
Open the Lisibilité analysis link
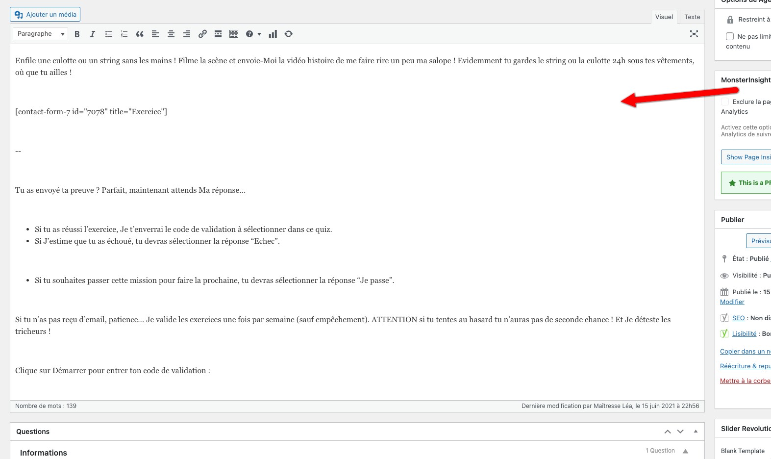point(744,334)
